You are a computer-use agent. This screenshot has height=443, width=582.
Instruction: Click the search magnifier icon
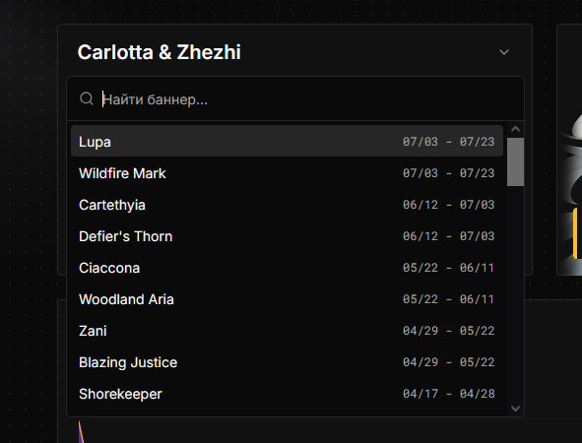pos(87,98)
